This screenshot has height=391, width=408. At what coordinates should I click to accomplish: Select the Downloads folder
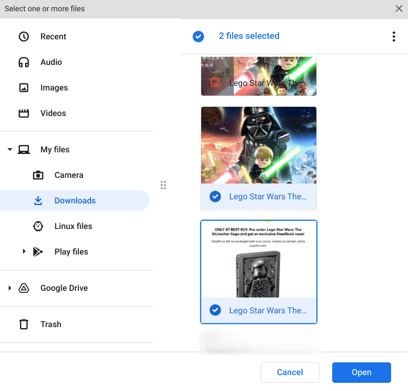coord(75,200)
